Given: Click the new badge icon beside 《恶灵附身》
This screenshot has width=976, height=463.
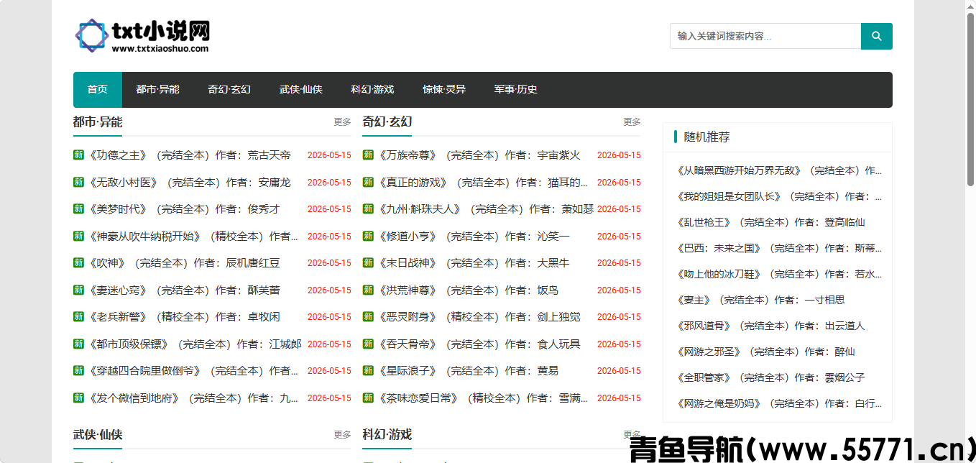Looking at the screenshot, I should coord(368,316).
